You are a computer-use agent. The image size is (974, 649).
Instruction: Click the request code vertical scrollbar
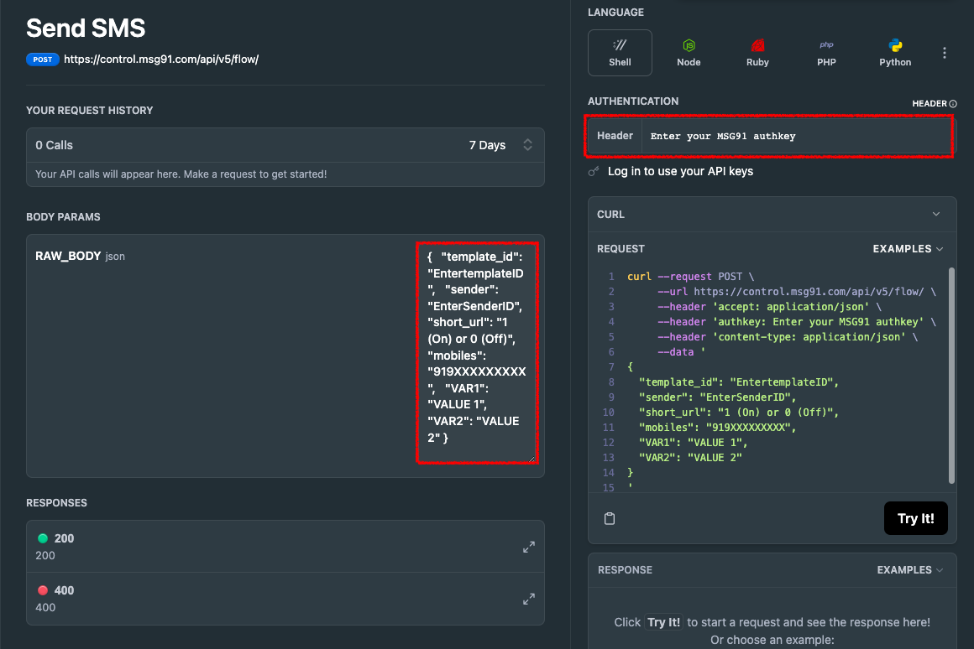(x=951, y=376)
